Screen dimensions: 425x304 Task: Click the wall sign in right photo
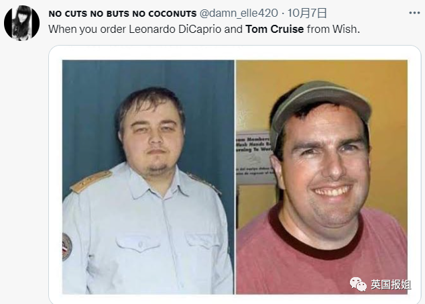click(254, 158)
